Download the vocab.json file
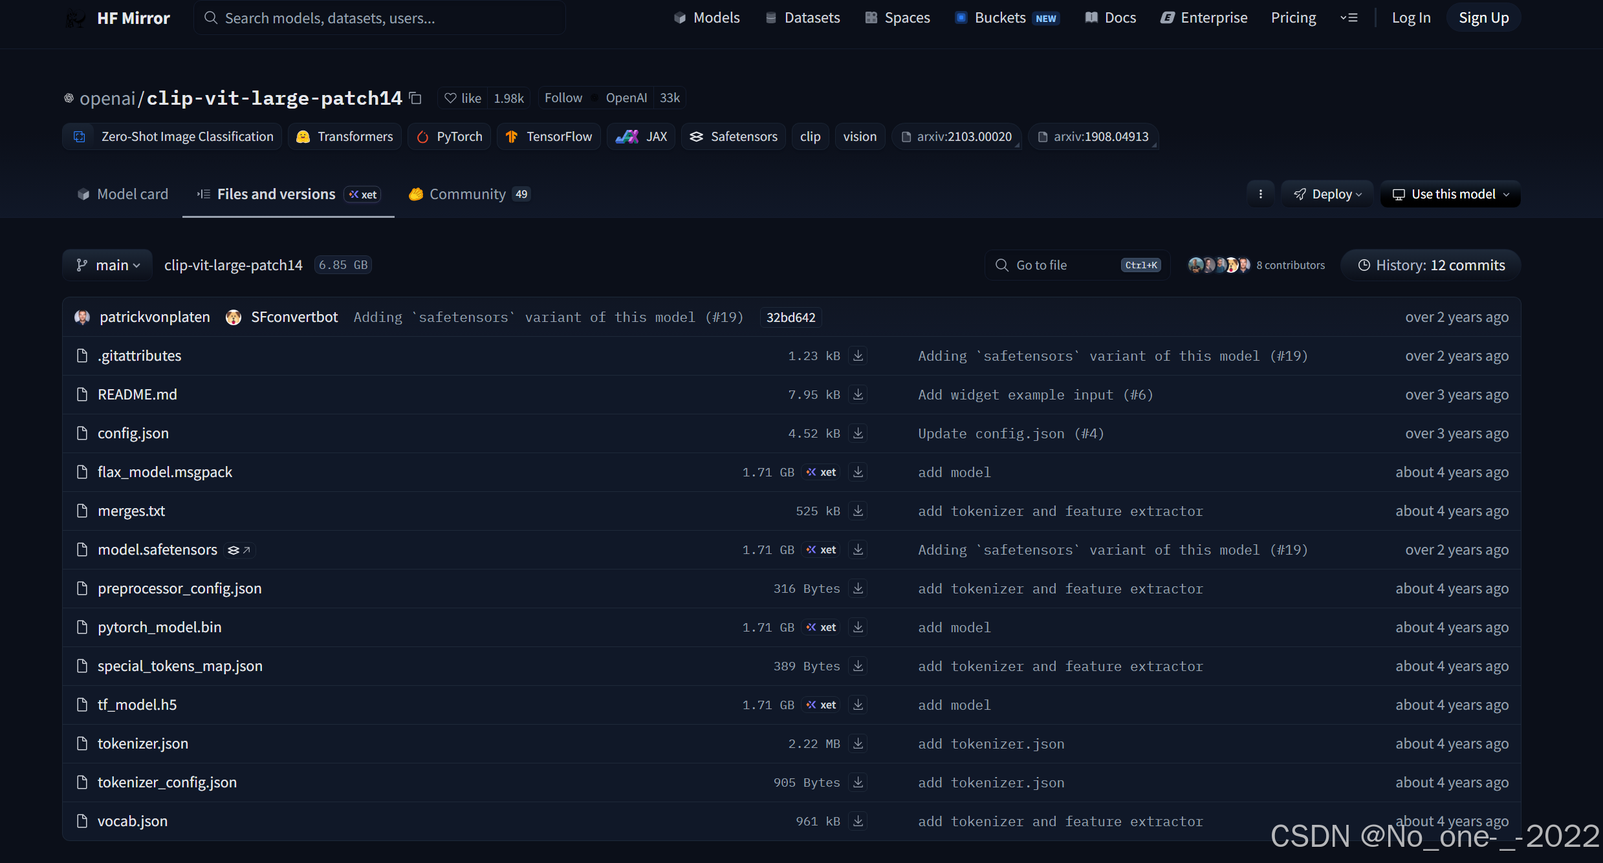1603x863 pixels. (858, 821)
